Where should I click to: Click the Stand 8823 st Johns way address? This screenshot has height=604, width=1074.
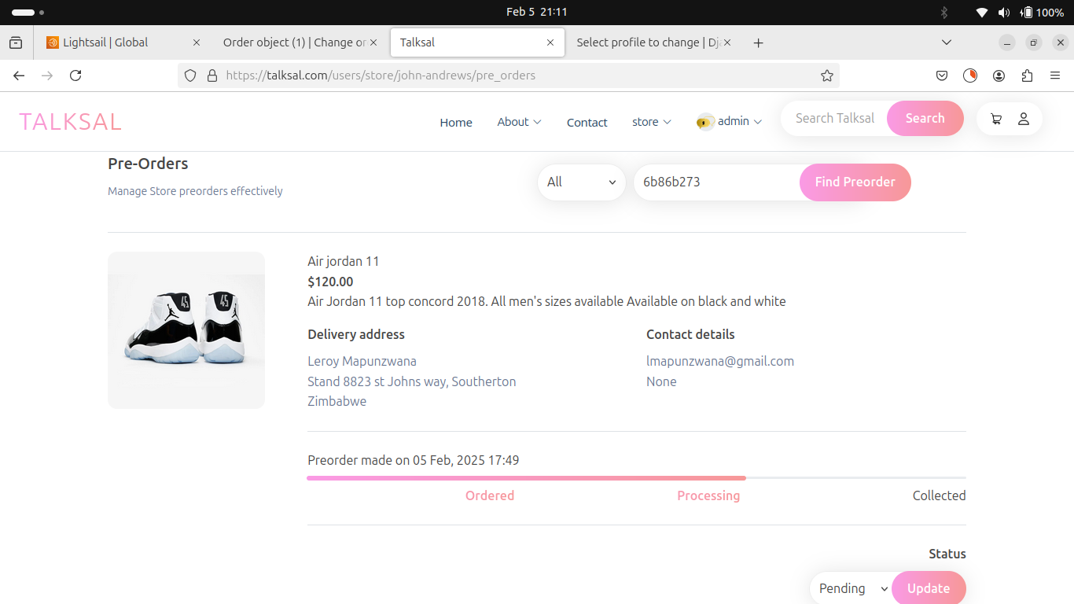(x=412, y=381)
